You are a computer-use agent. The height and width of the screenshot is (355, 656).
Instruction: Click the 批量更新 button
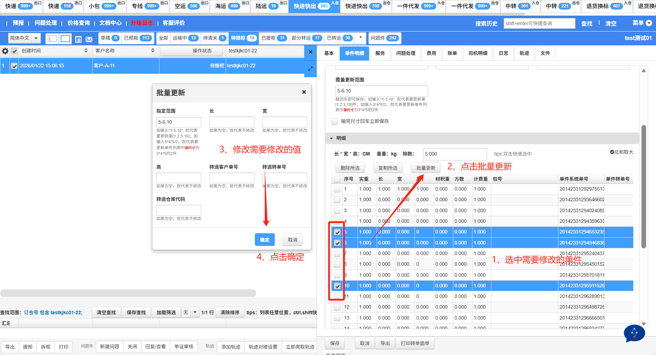(426, 168)
